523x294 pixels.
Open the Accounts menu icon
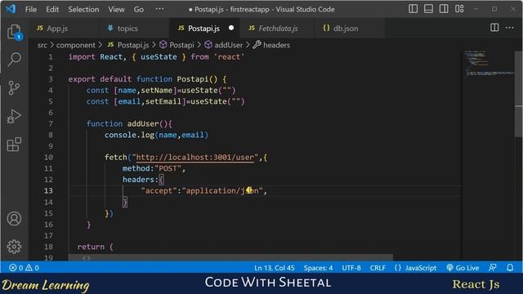(x=14, y=219)
